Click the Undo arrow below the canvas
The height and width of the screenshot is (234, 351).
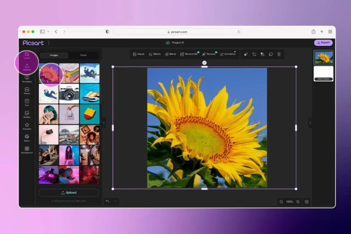tap(108, 201)
